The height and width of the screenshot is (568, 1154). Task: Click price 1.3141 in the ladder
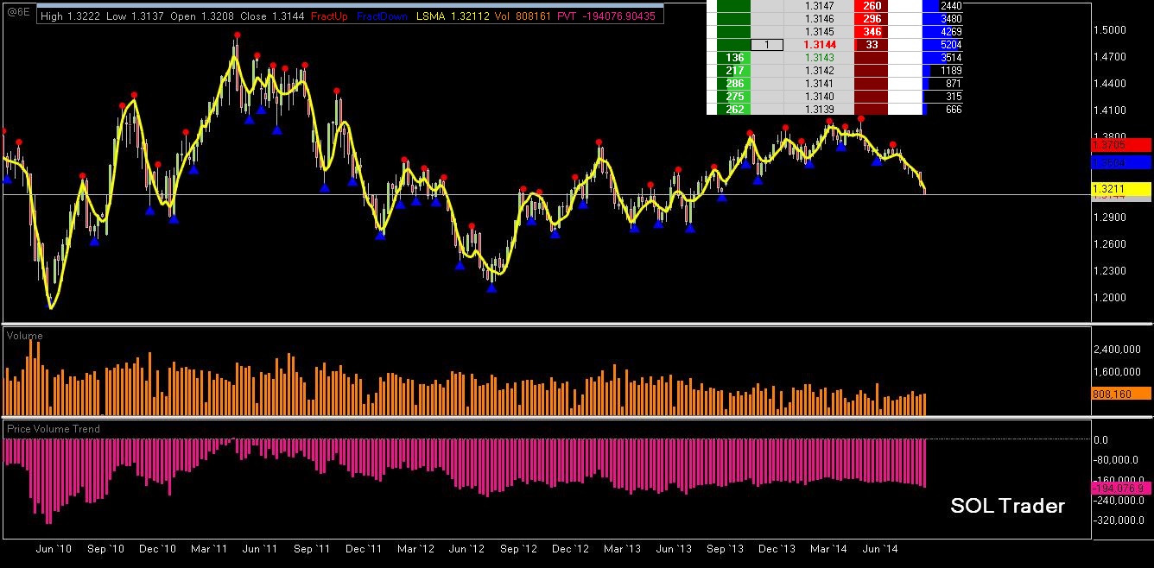818,83
